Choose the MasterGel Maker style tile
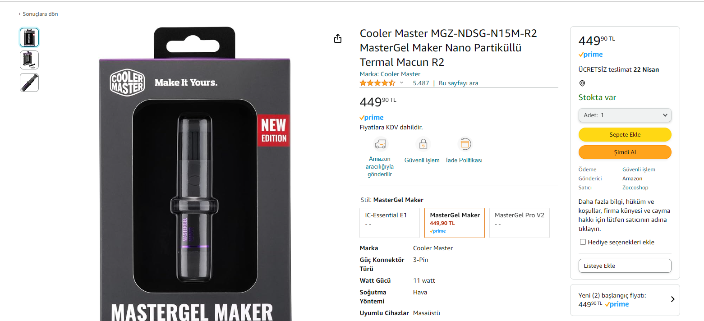704x321 pixels. [455, 223]
